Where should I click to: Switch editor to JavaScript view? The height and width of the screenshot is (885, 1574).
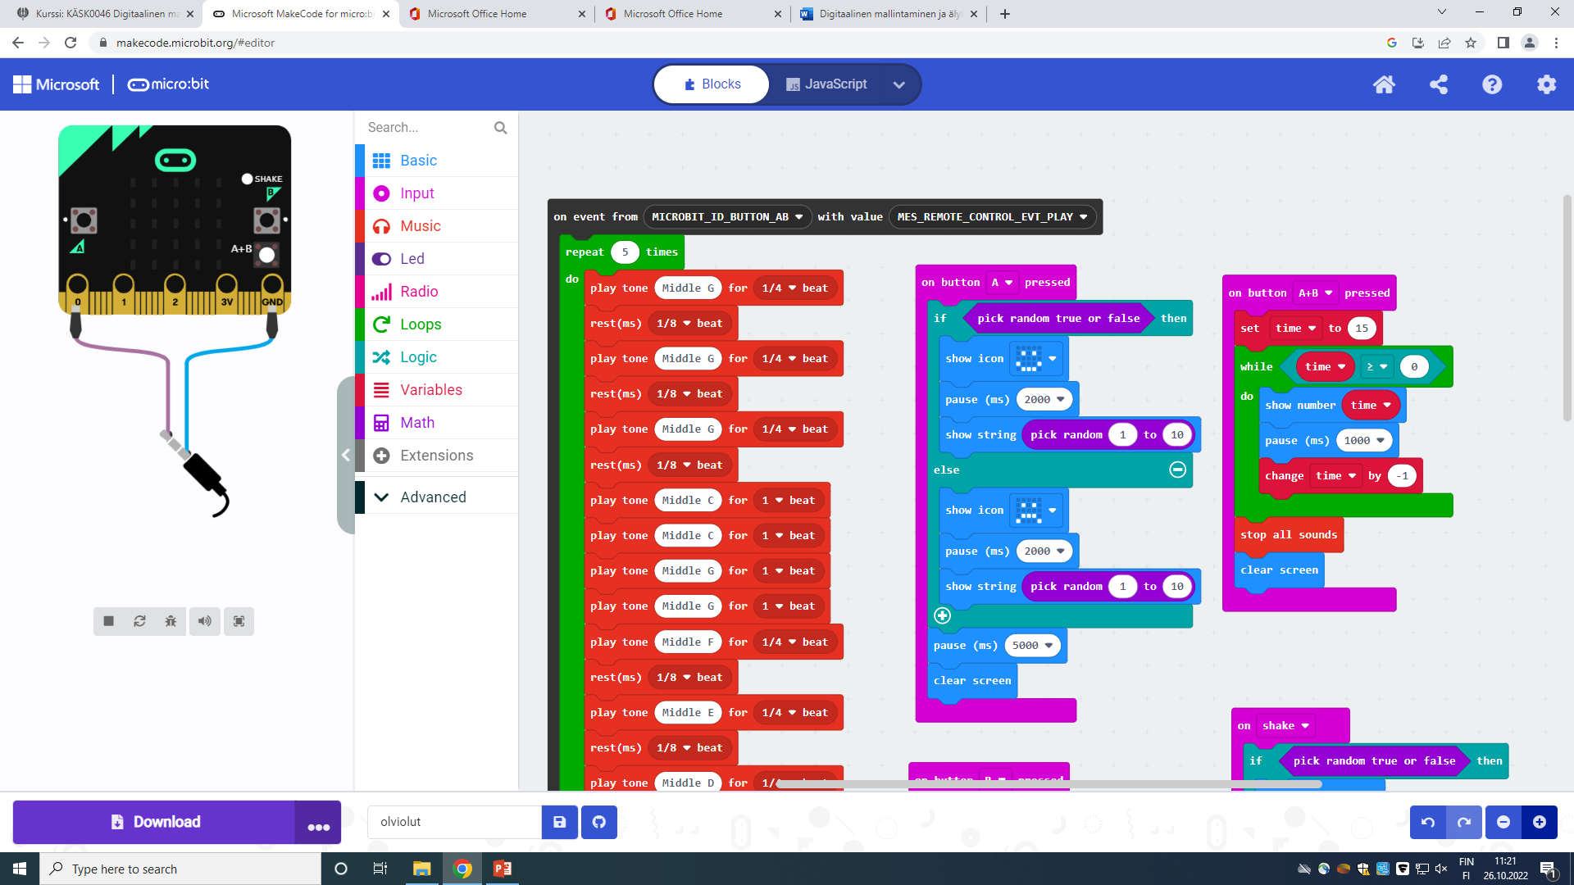tap(826, 84)
